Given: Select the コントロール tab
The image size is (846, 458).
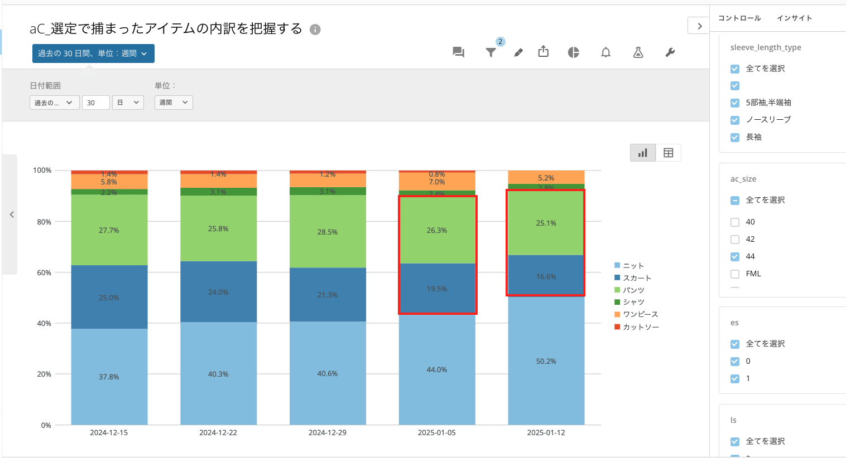Looking at the screenshot, I should pos(739,18).
